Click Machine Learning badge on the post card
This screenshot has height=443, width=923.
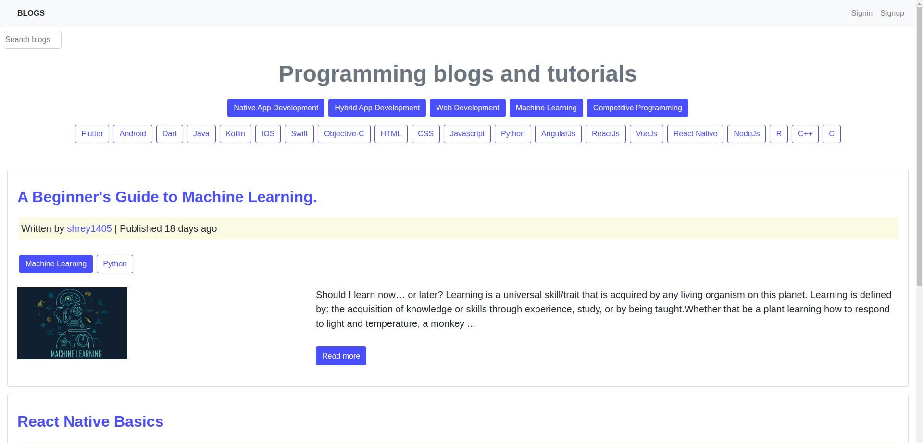click(56, 264)
